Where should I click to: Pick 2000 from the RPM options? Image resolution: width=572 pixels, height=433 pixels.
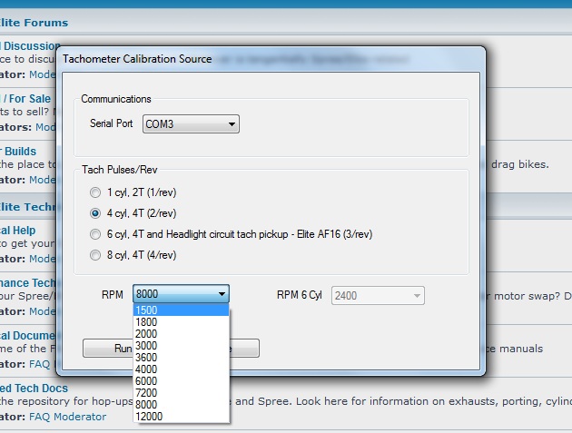pos(181,334)
